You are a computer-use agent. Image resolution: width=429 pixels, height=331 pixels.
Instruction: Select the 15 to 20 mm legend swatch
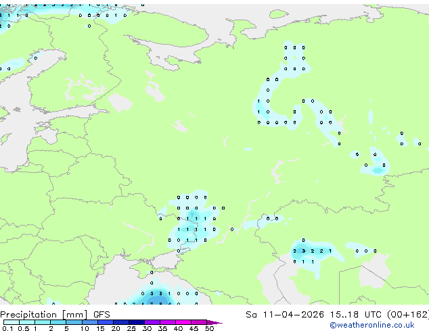[x=106, y=322]
